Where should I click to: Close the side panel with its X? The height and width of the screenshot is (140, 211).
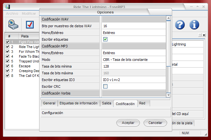(x=204, y=35)
